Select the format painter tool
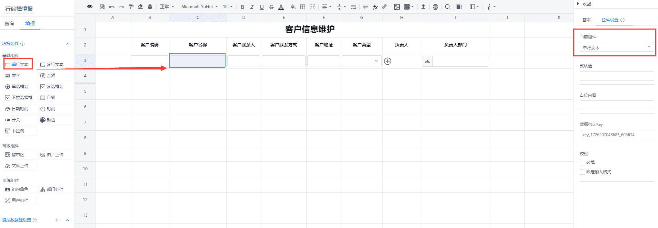Screen dimensions: 658x228 131,7
